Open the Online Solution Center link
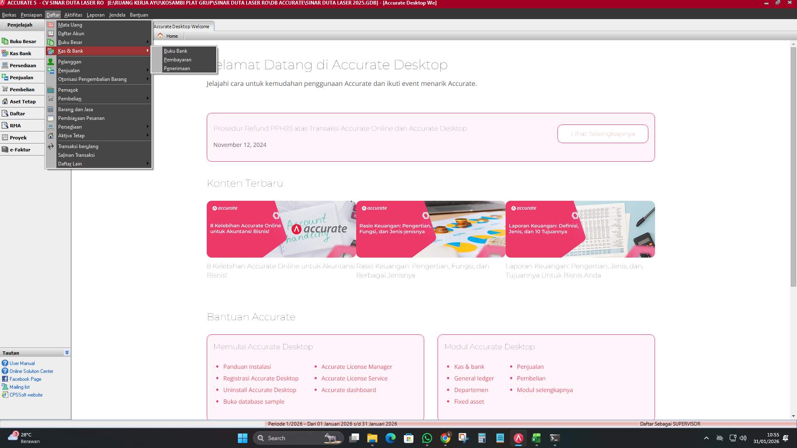Screen dimensions: 797x448 pyautogui.click(x=31, y=371)
